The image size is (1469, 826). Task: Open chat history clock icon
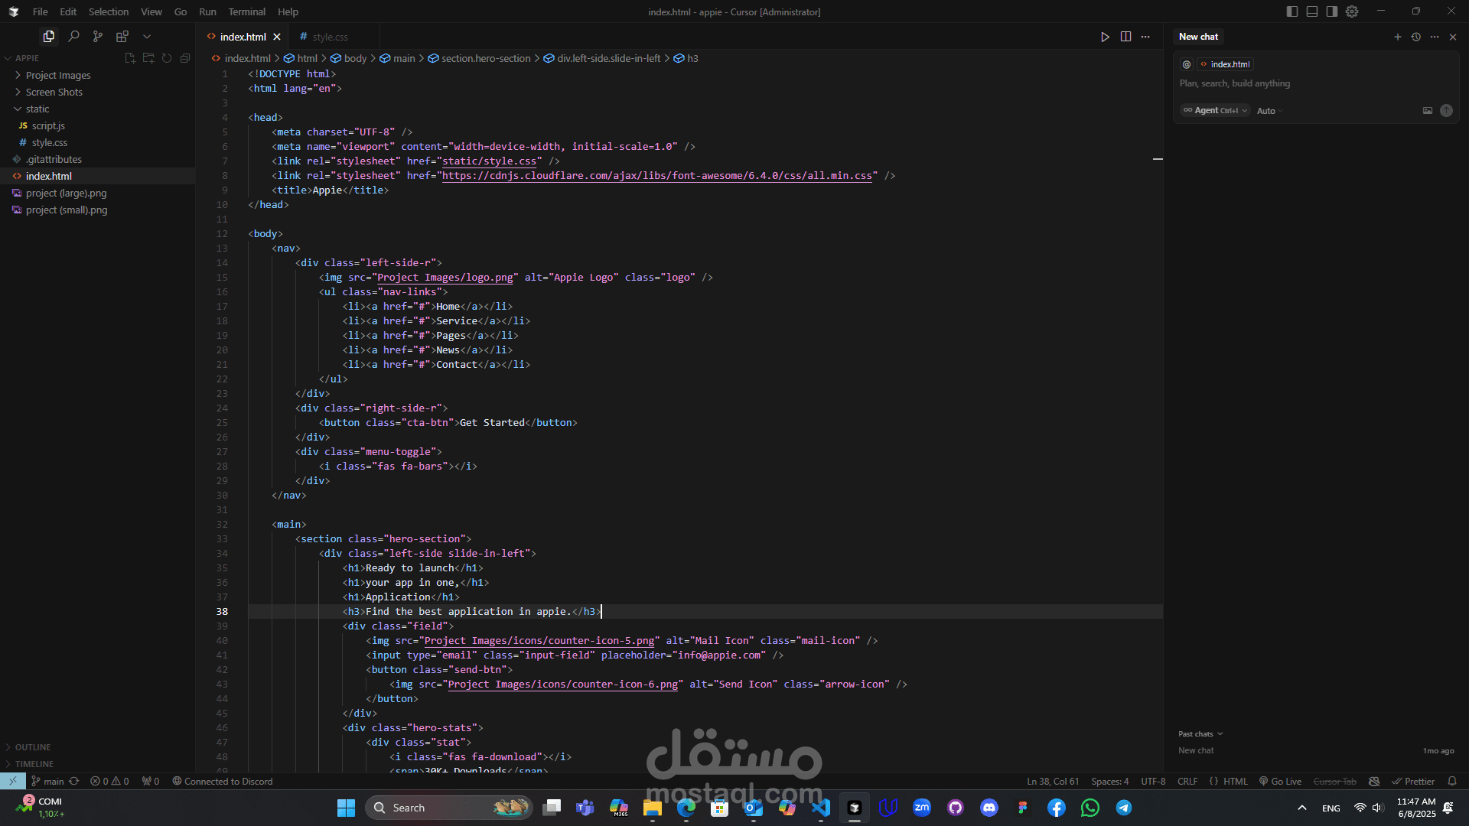(1416, 37)
